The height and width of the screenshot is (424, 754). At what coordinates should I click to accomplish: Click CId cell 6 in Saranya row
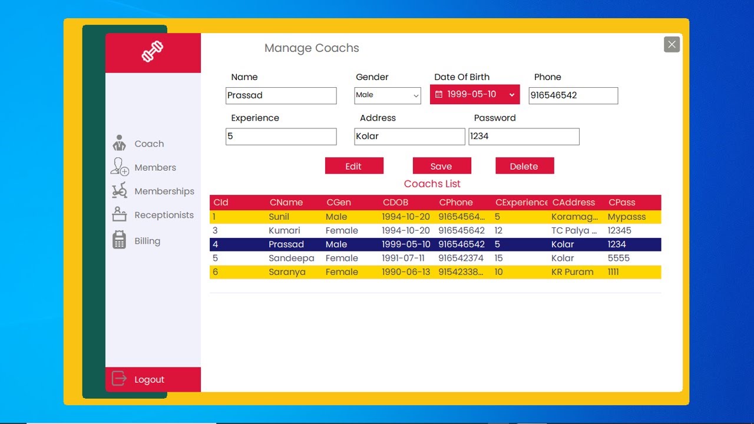point(238,271)
